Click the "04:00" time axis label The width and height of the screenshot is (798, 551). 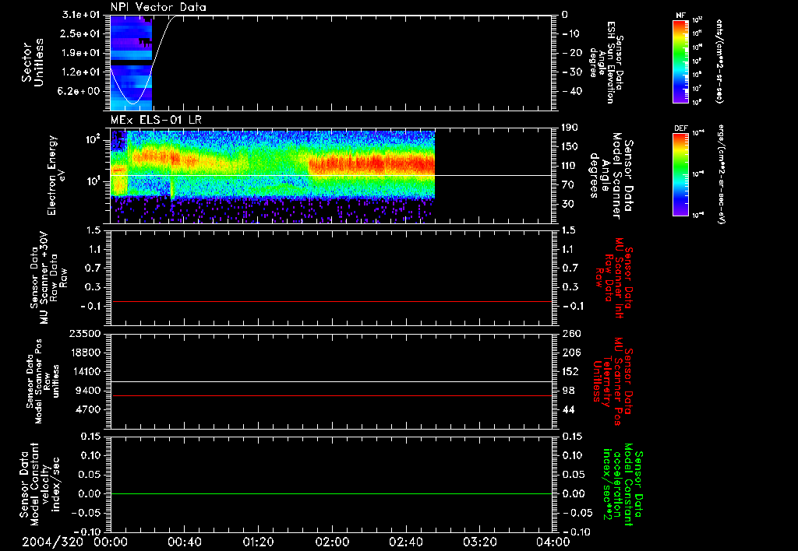point(553,542)
